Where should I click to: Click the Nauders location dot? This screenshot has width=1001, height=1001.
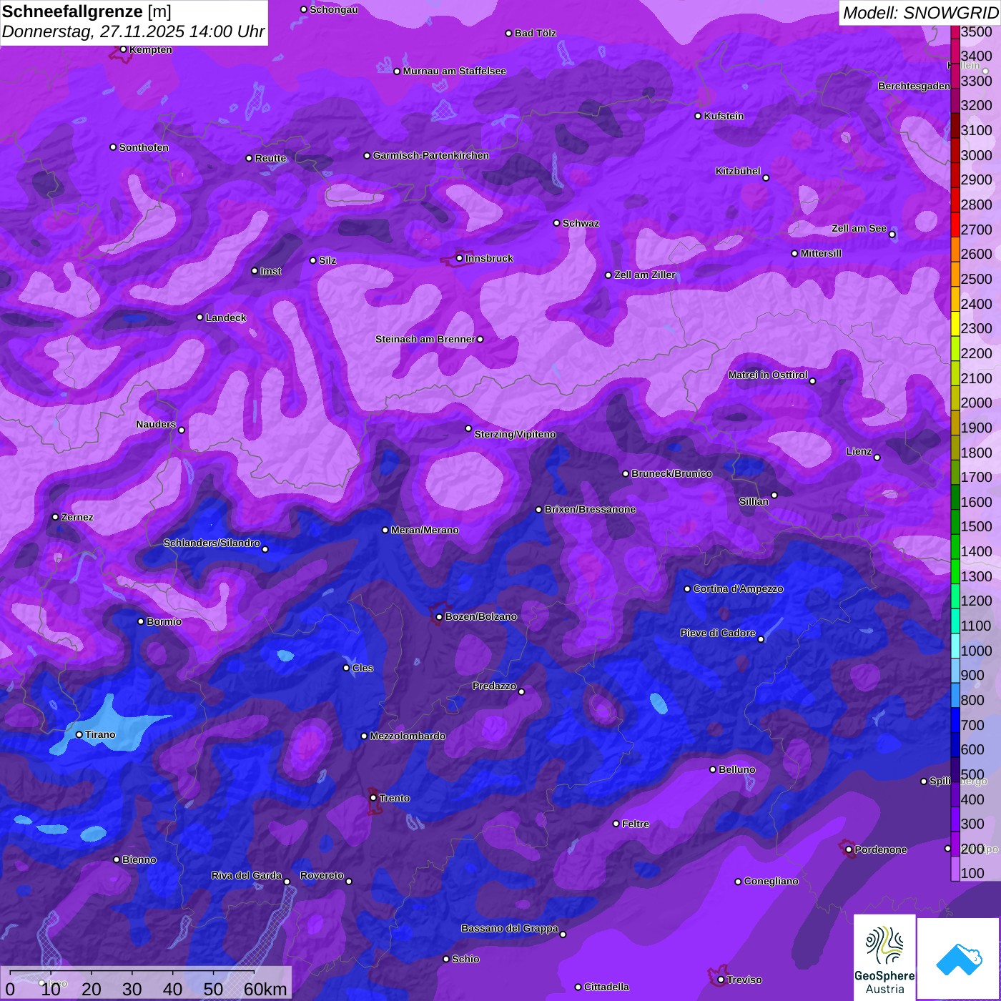(182, 430)
